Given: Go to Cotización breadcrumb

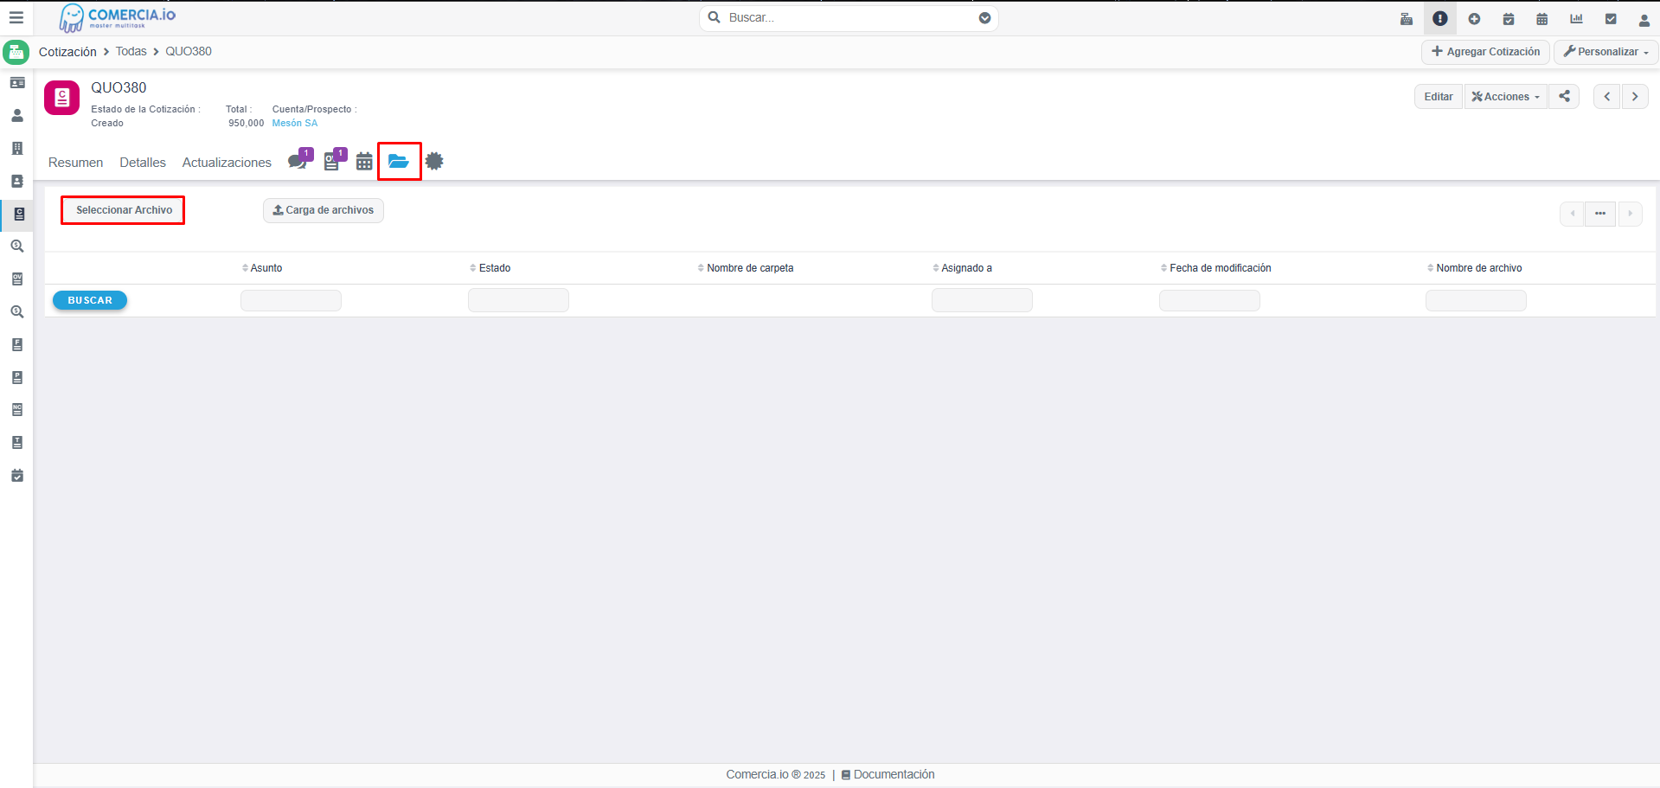Looking at the screenshot, I should pyautogui.click(x=67, y=52).
